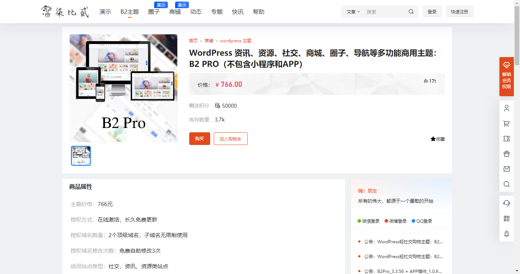This screenshot has width=520, height=274.
Task: Open the customer service headset icon
Action: pos(507,203)
